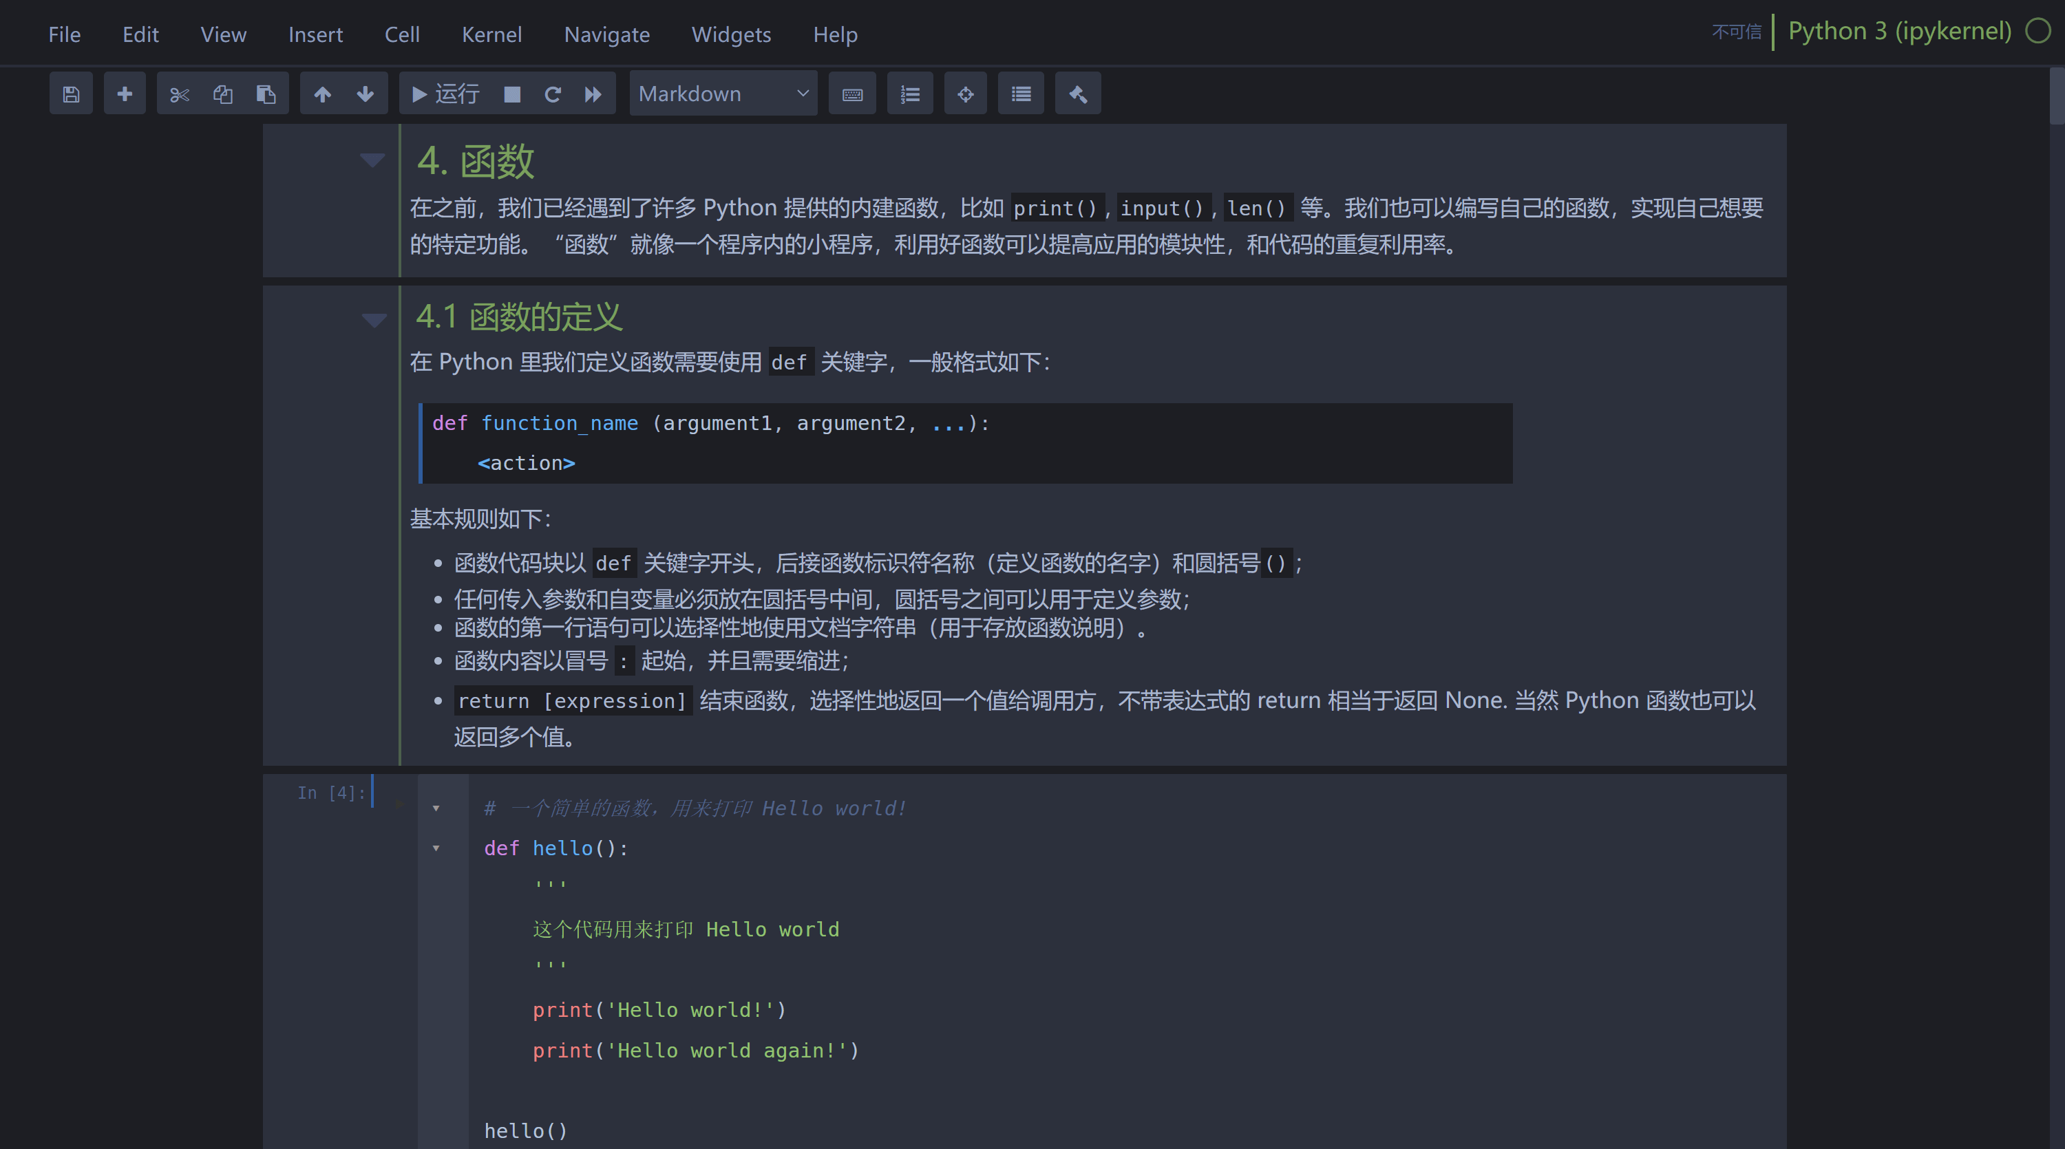Click the hello() call line

[526, 1130]
